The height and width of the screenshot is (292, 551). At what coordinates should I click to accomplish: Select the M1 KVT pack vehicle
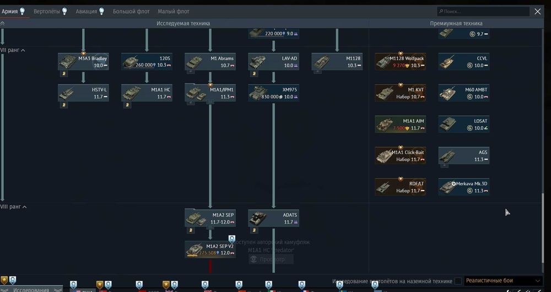point(401,93)
